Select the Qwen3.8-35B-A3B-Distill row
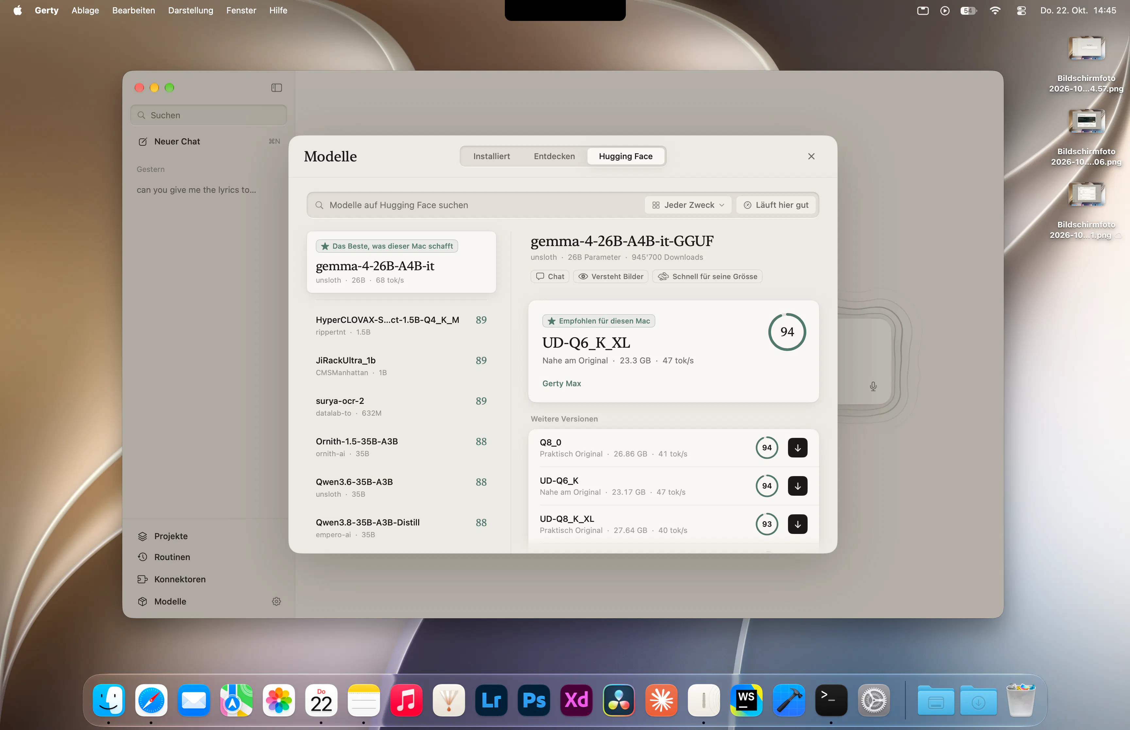This screenshot has width=1130, height=730. coord(401,528)
